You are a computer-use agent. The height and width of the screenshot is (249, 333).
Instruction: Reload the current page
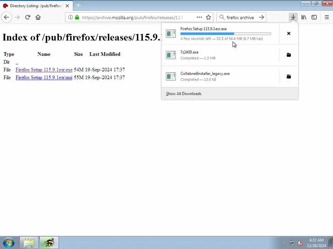[x=28, y=18]
